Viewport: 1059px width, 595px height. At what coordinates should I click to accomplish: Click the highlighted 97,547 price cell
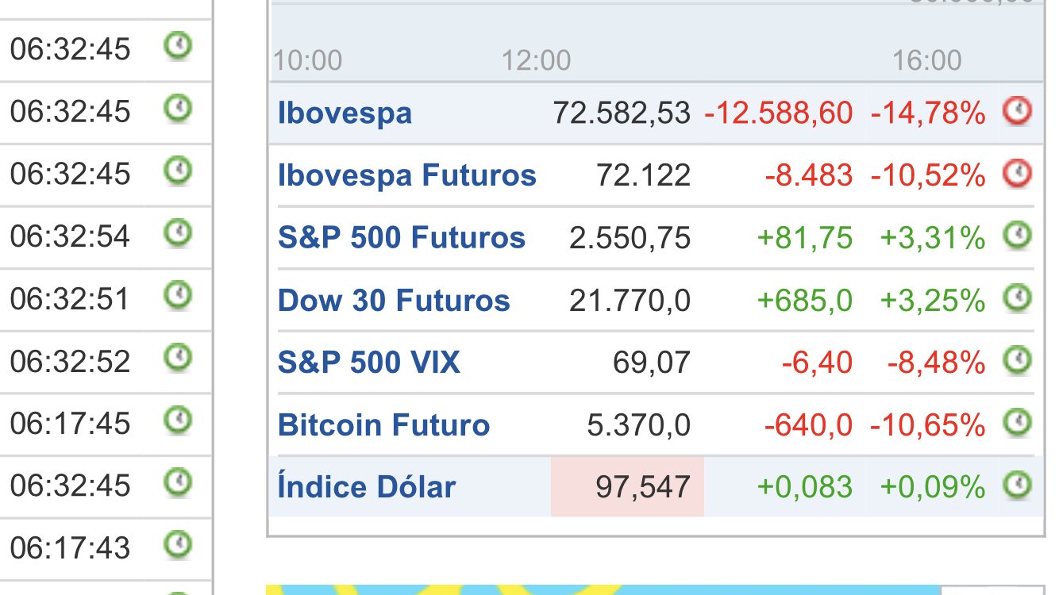coord(627,486)
